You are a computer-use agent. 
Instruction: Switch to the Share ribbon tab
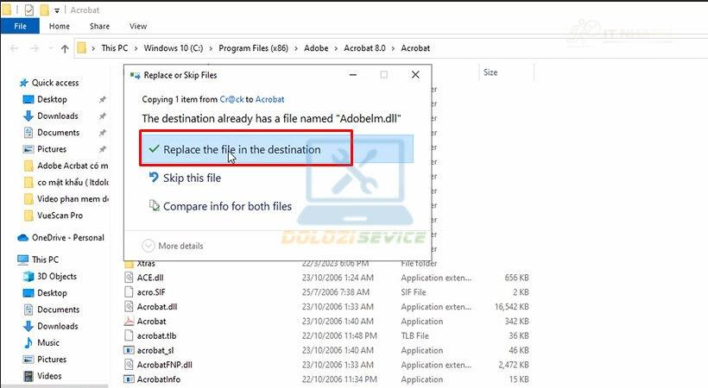[99, 26]
